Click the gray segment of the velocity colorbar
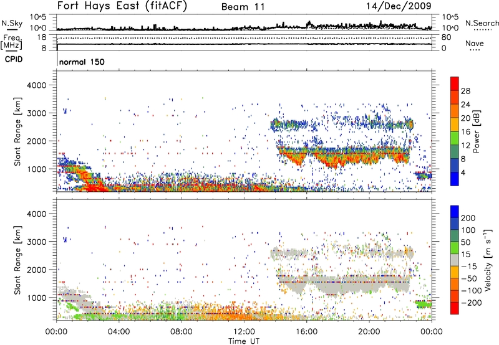The image size is (499, 345). [455, 260]
